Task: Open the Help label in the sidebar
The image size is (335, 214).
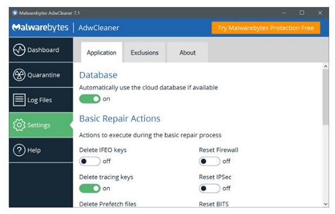Action: pos(34,150)
